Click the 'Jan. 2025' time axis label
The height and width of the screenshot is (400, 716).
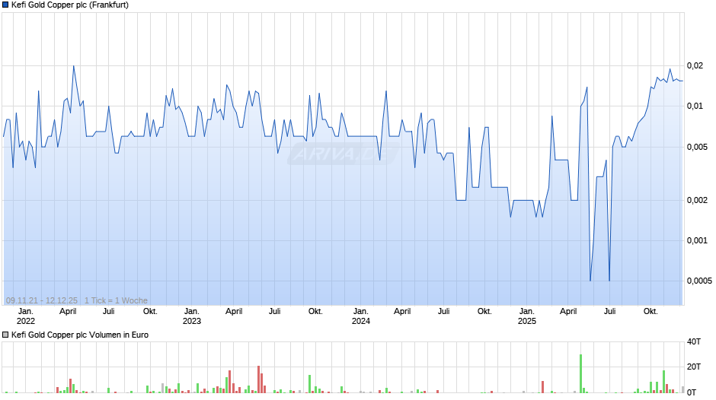click(x=527, y=316)
